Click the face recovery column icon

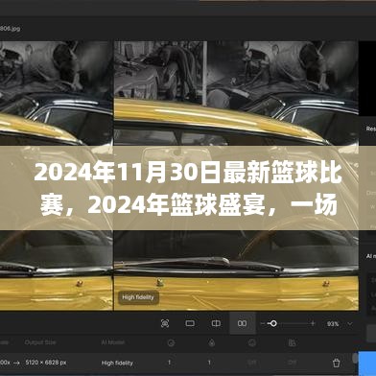point(252,343)
